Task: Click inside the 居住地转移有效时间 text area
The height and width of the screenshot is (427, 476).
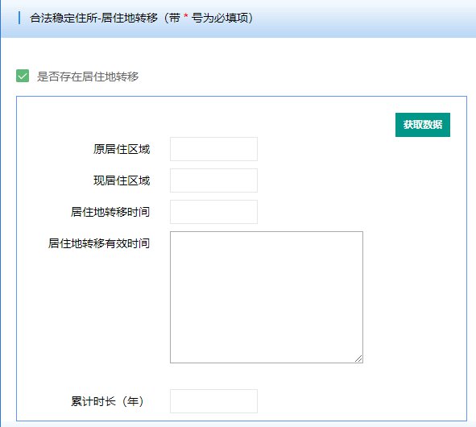Action: tap(267, 297)
